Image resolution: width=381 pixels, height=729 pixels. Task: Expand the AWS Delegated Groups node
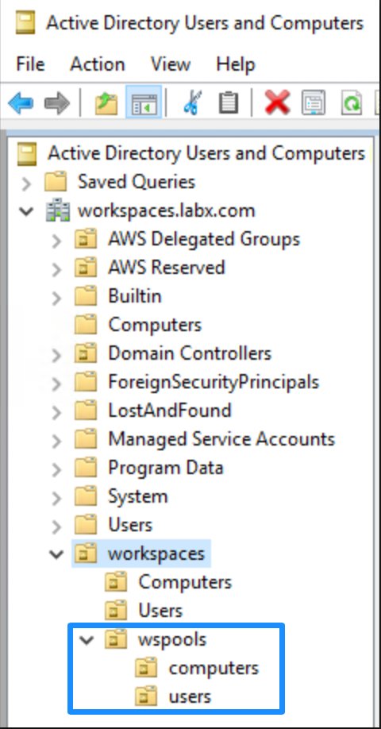[56, 241]
